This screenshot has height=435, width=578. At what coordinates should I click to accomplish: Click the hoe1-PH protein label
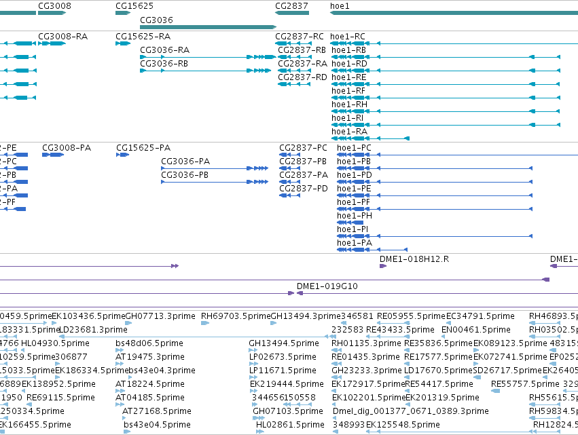click(355, 216)
